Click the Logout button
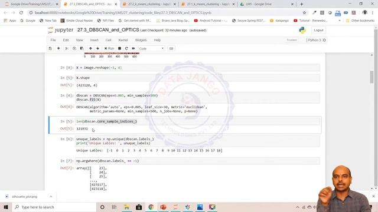The height and width of the screenshot is (212, 378). click(318, 30)
